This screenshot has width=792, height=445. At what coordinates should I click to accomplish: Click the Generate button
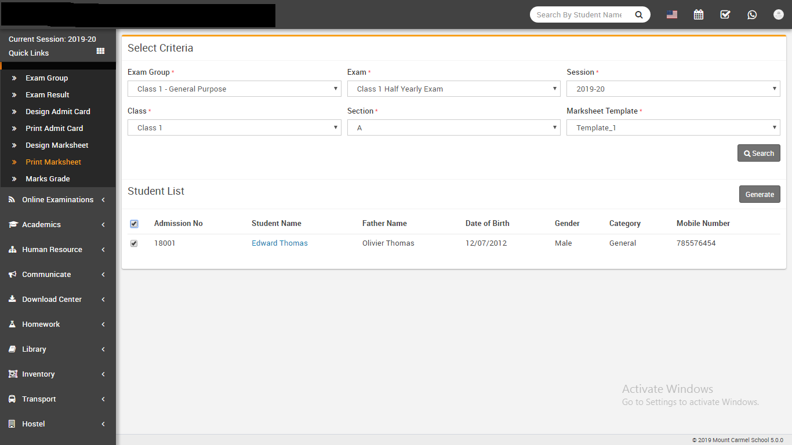pyautogui.click(x=760, y=195)
